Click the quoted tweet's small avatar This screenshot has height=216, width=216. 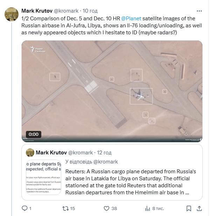pyautogui.click(x=30, y=153)
